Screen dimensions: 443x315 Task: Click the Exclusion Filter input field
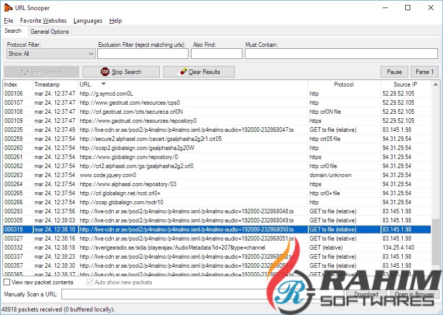click(143, 53)
